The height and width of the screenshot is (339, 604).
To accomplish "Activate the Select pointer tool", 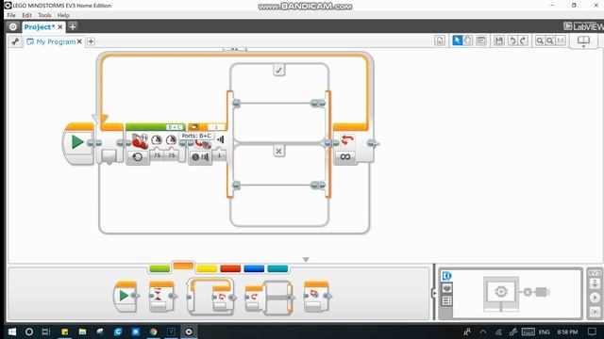I will click(x=457, y=40).
